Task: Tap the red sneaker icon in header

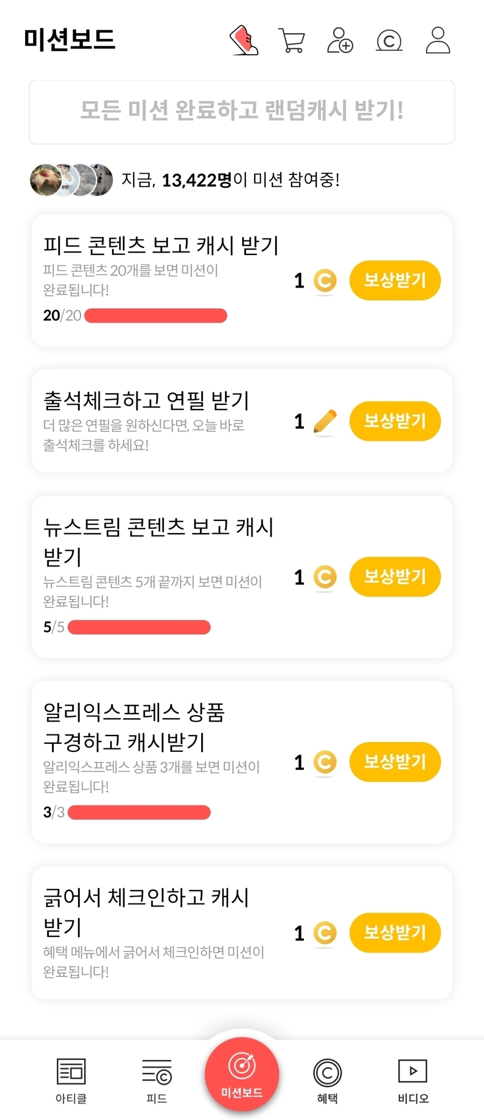Action: point(244,40)
